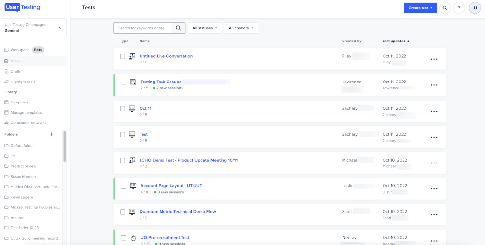Click the sidebar folder list scrollbar
The image size is (485, 245).
click(x=64, y=146)
